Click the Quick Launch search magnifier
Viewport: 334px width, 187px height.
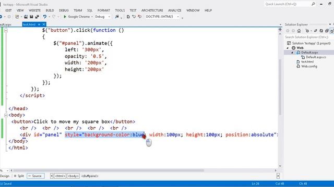(x=313, y=4)
